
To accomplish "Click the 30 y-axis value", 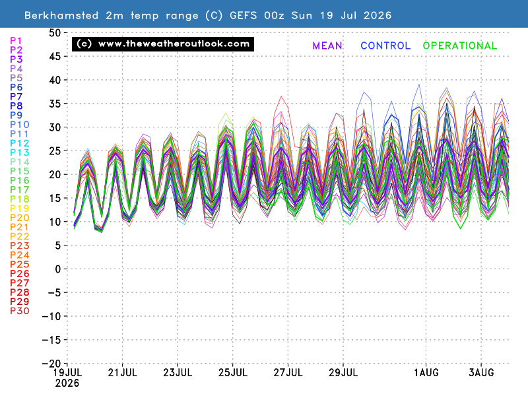I will 55,127.
